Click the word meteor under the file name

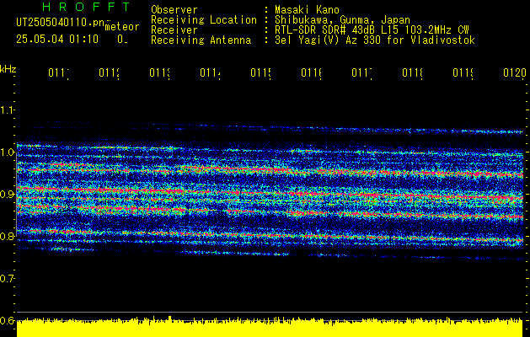122,27
